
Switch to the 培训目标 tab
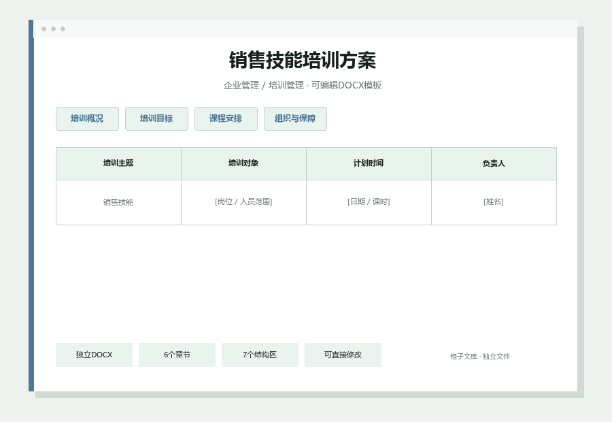pyautogui.click(x=156, y=119)
